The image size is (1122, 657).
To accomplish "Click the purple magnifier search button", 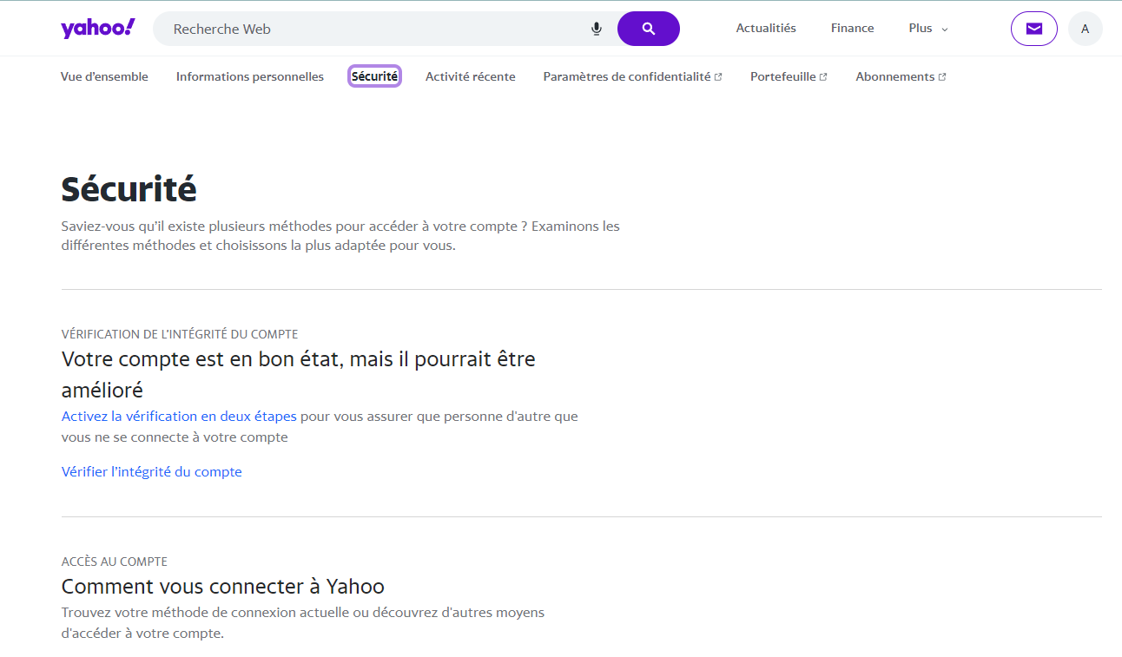I will coord(649,29).
